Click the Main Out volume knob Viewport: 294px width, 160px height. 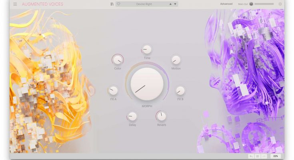(x=251, y=4)
